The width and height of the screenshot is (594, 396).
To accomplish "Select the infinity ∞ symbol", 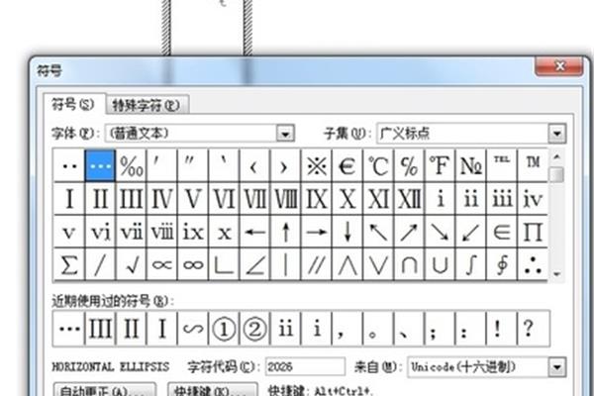I will tap(193, 264).
